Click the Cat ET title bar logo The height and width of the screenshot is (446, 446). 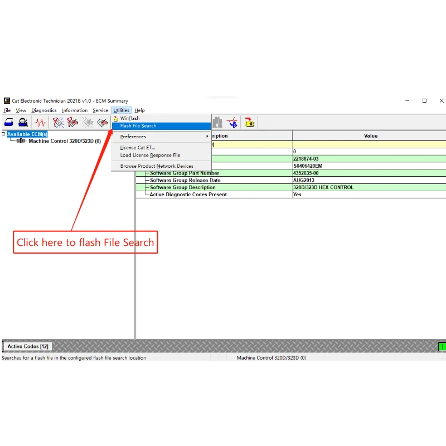click(x=7, y=101)
